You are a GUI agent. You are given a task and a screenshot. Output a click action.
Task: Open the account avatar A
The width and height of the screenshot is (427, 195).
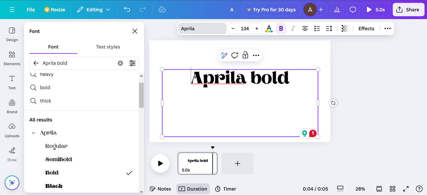310,10
